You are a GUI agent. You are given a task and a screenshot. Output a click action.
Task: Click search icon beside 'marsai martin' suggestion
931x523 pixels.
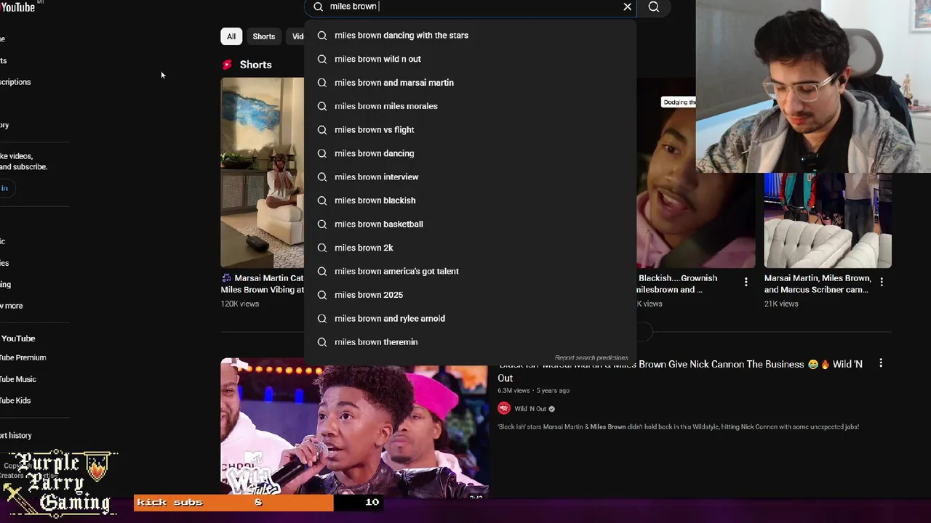point(322,83)
